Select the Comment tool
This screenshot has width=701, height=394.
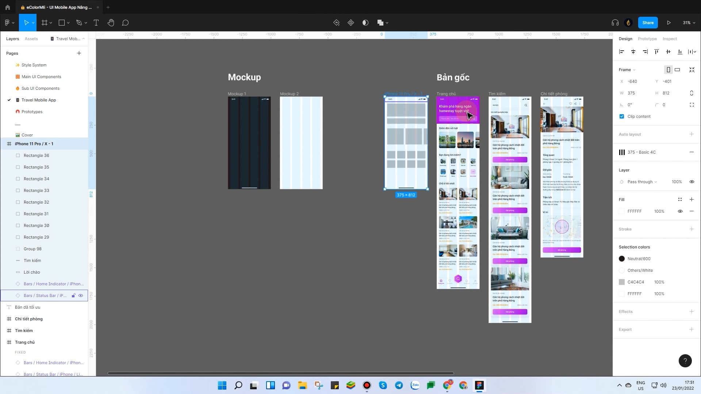pyautogui.click(x=125, y=23)
